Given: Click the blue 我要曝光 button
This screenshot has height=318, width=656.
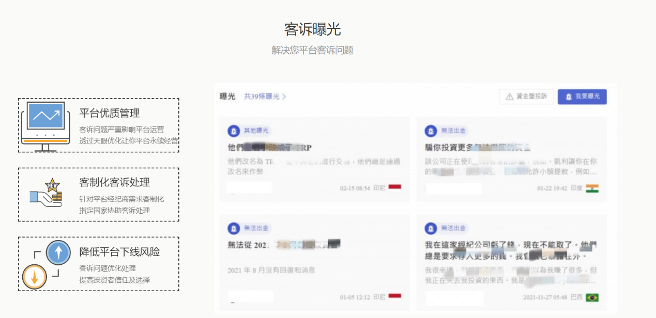Looking at the screenshot, I should click(x=582, y=97).
